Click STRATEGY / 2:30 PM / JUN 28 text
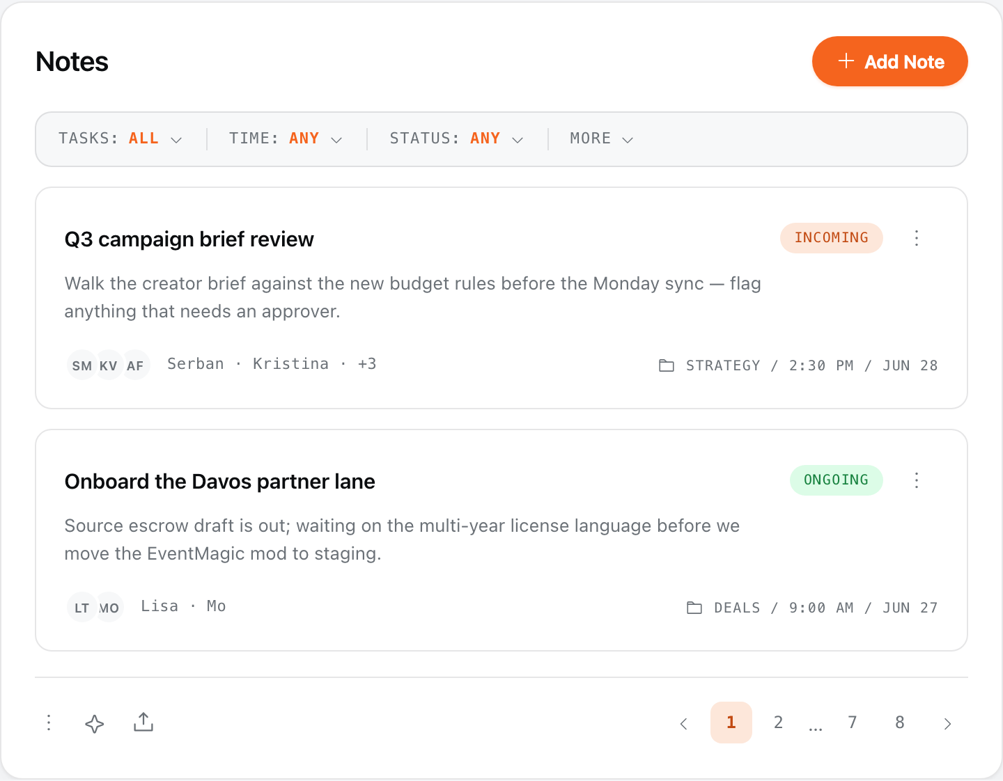 (812, 365)
